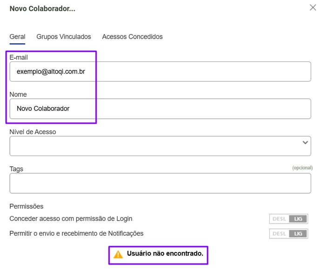Screen dimensions: 320x272
Task: Expand the Nível de Acesso dropdown
Action: 160,146
